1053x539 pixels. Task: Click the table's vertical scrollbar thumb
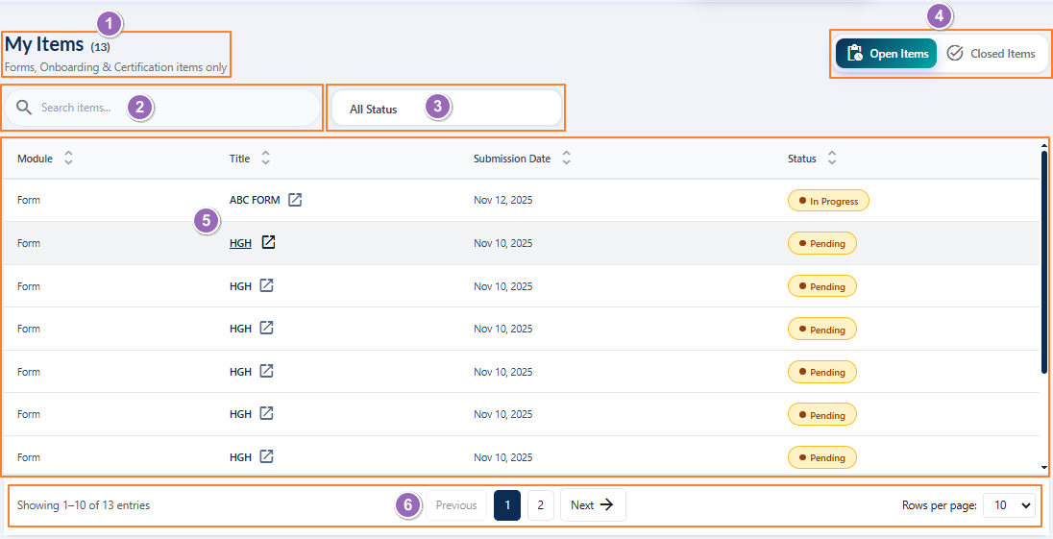[x=1044, y=261]
